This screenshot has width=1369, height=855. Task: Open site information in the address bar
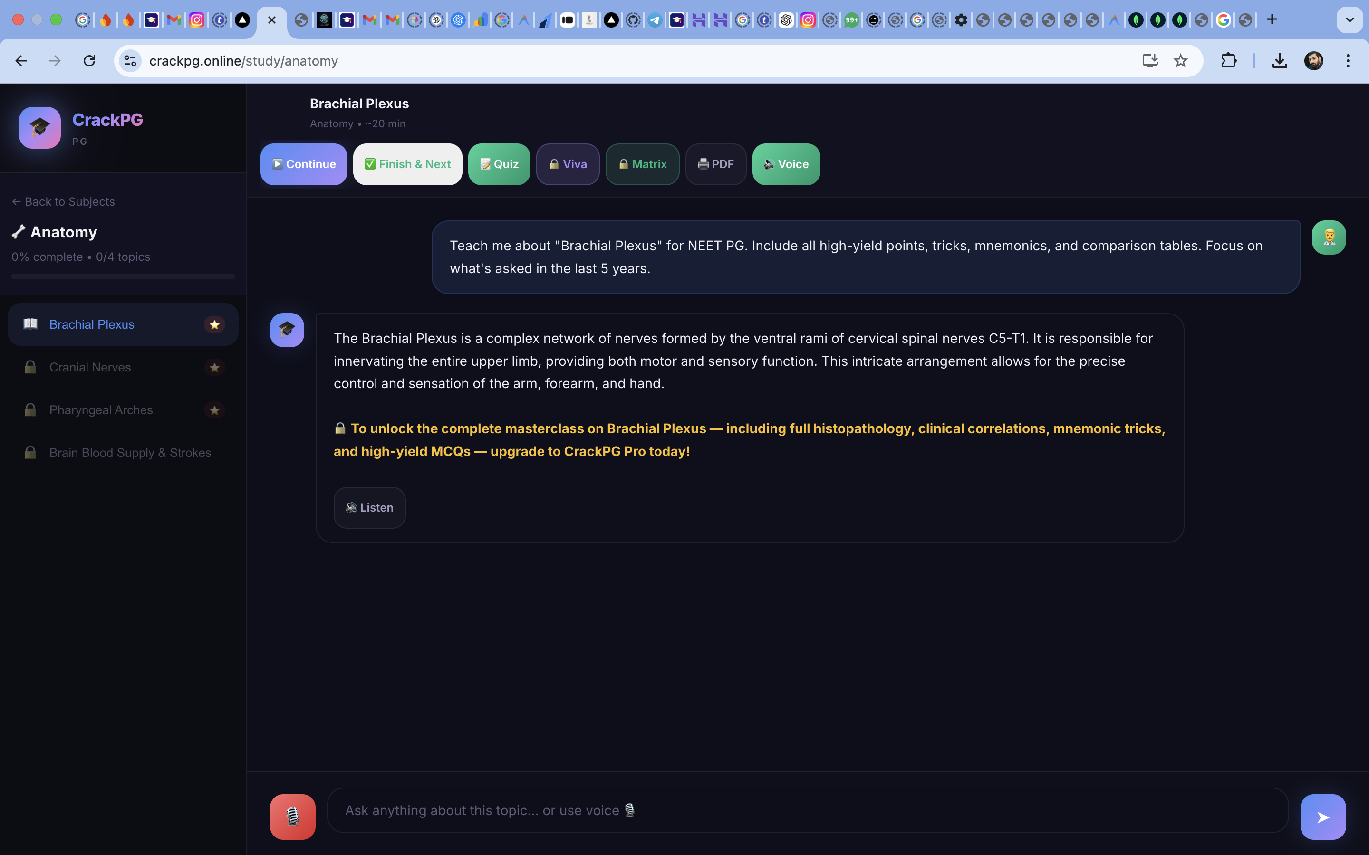(x=130, y=60)
